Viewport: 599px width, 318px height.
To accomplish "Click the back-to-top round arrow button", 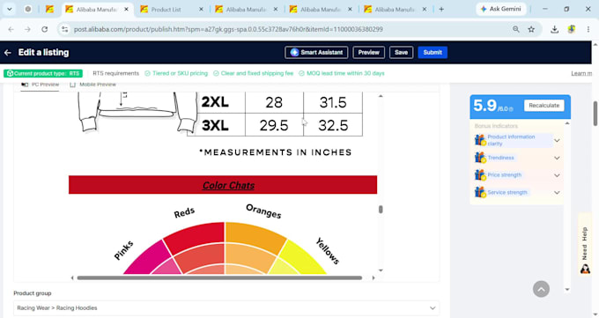I will pos(542,289).
